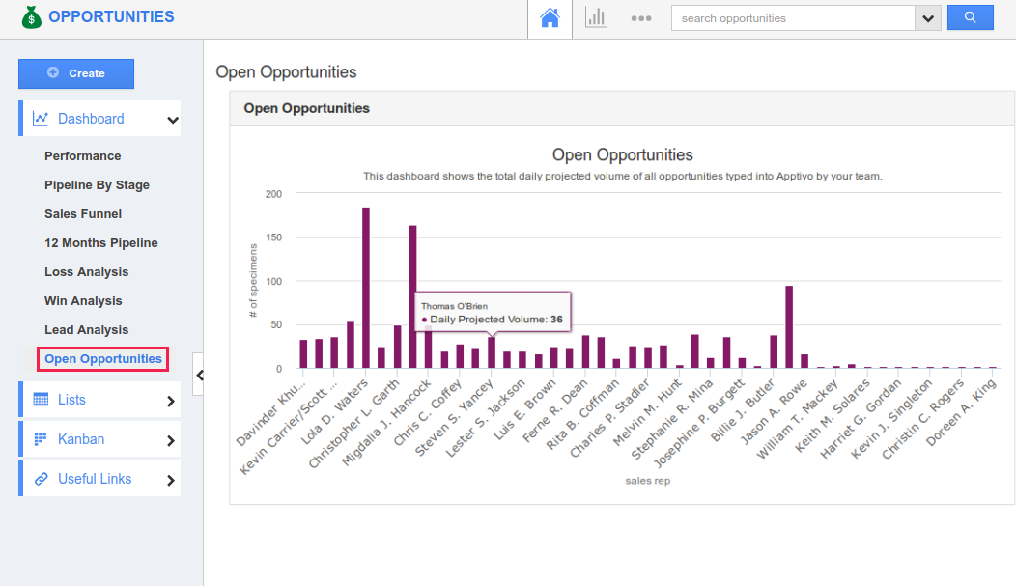The height and width of the screenshot is (586, 1016).
Task: Click the Kanban board icon
Action: pos(41,439)
